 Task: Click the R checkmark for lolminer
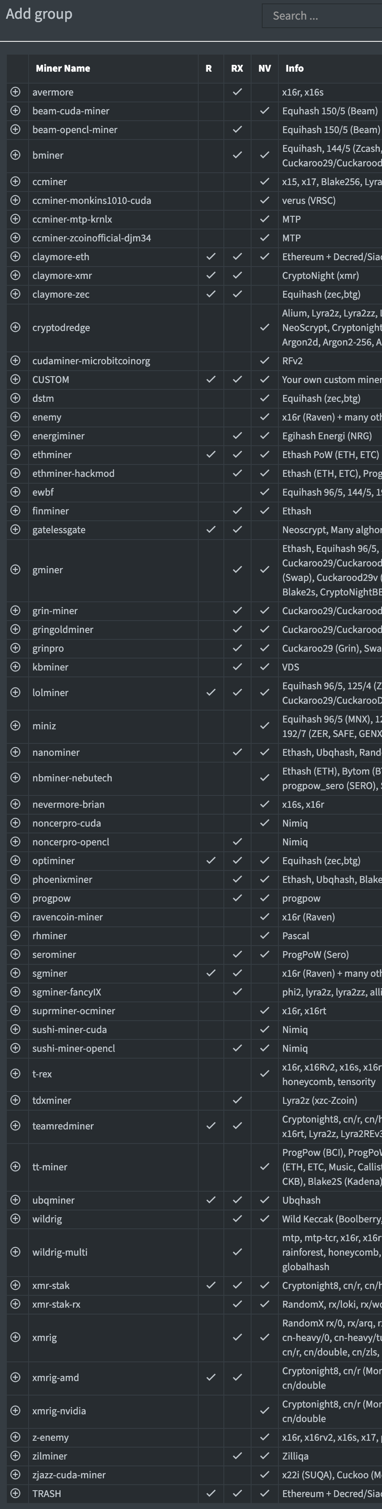[x=211, y=692]
